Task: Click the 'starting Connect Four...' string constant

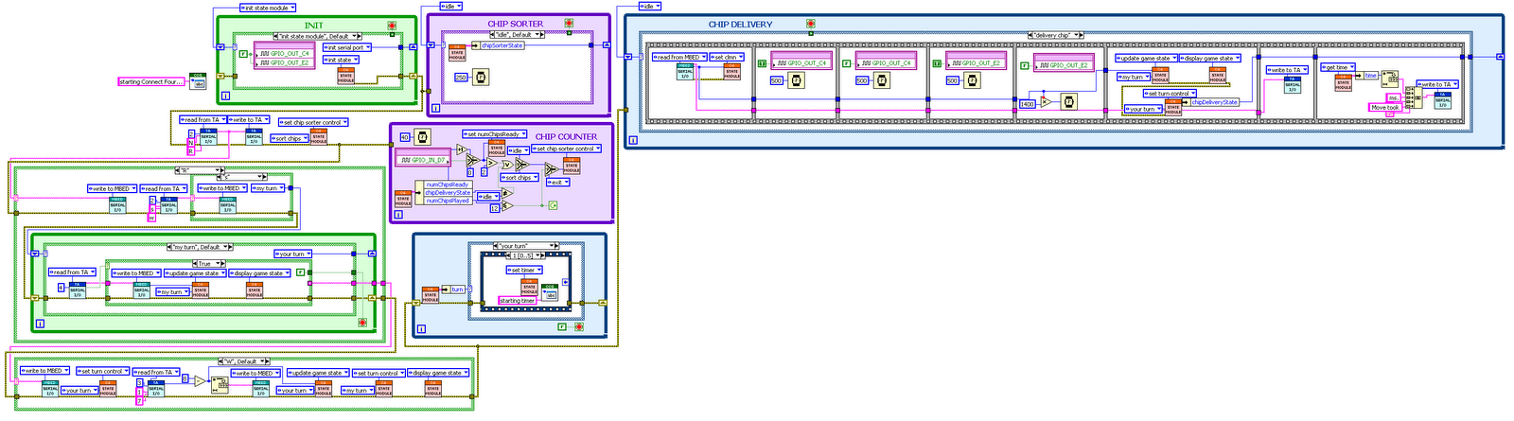Action: pos(150,81)
